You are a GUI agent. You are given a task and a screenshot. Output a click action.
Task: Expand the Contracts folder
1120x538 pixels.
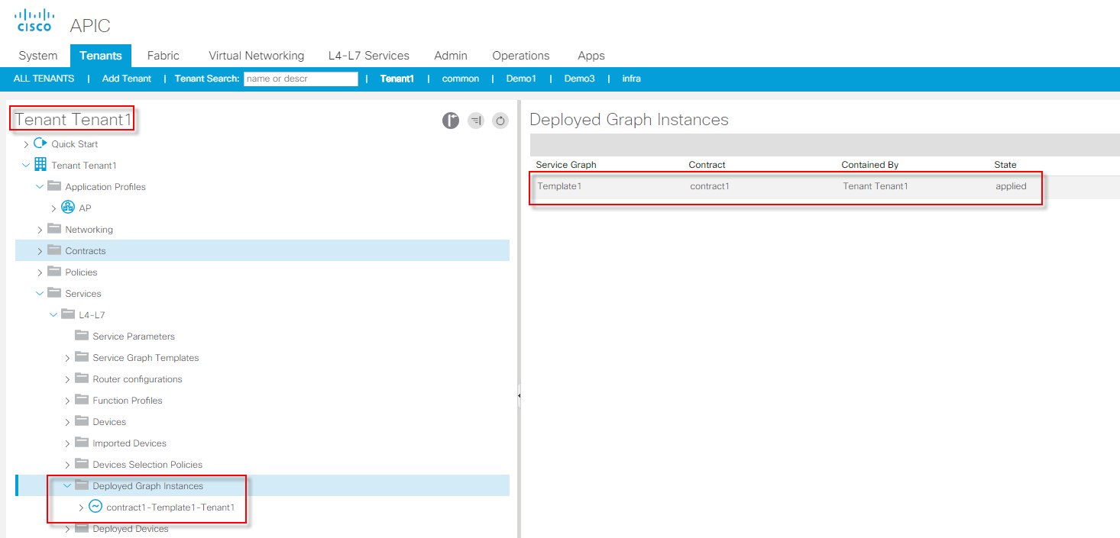(x=40, y=251)
